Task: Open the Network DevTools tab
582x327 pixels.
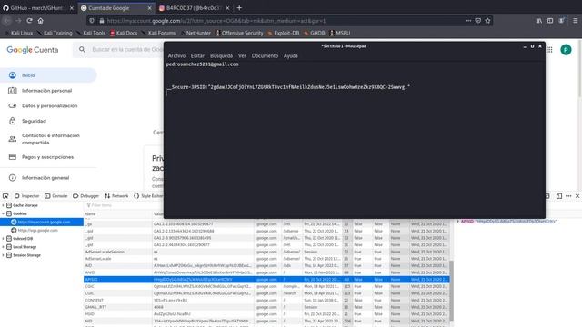Action: 116,196
